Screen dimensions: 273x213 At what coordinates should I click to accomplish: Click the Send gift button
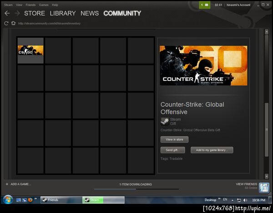pyautogui.click(x=173, y=150)
